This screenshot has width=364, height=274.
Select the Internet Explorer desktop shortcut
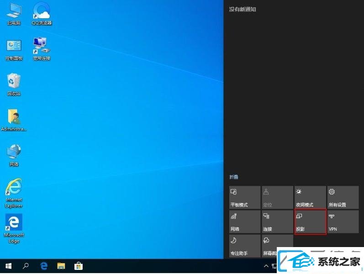(x=14, y=193)
